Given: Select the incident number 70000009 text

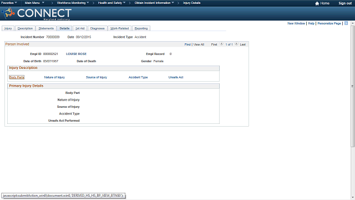Looking at the screenshot, I should point(53,37).
